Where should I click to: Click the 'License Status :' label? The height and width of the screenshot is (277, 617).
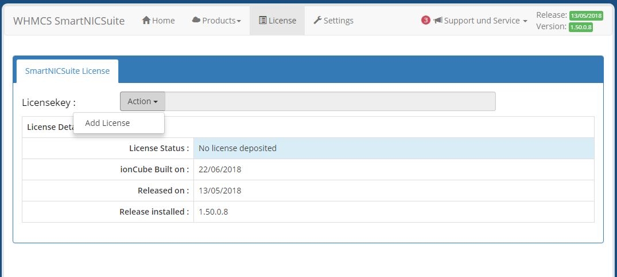(x=159, y=148)
